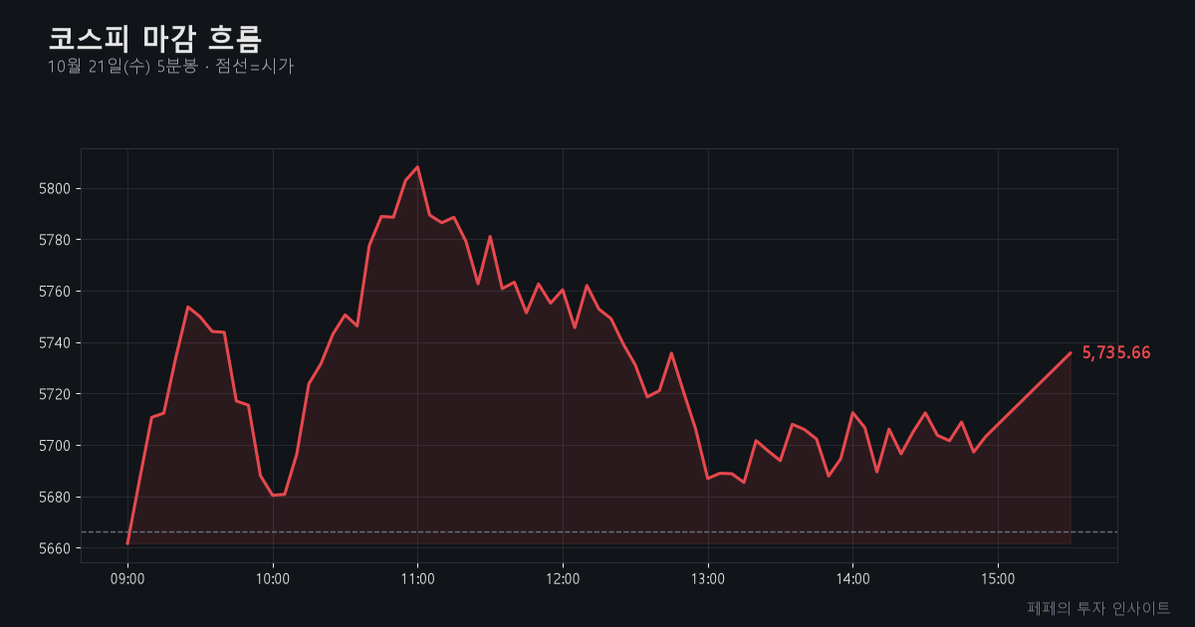Select the y-axis label "5800"
The width and height of the screenshot is (1195, 627).
coord(57,189)
